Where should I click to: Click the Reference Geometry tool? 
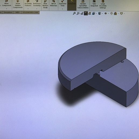pyautogui.click(x=37, y=4)
